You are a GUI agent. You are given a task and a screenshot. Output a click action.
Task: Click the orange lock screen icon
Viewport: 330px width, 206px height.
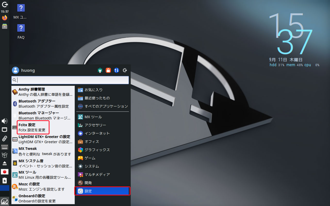(108, 70)
